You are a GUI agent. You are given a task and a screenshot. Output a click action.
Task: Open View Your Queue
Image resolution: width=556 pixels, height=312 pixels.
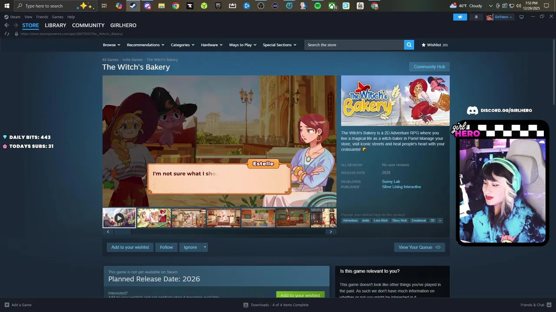pos(419,247)
